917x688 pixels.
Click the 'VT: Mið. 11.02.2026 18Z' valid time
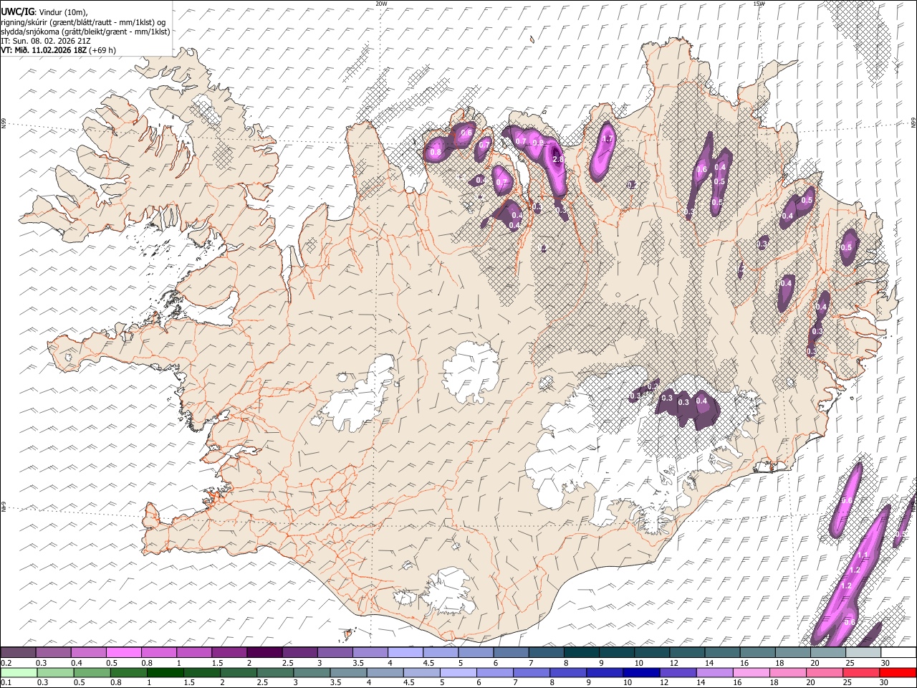point(43,50)
